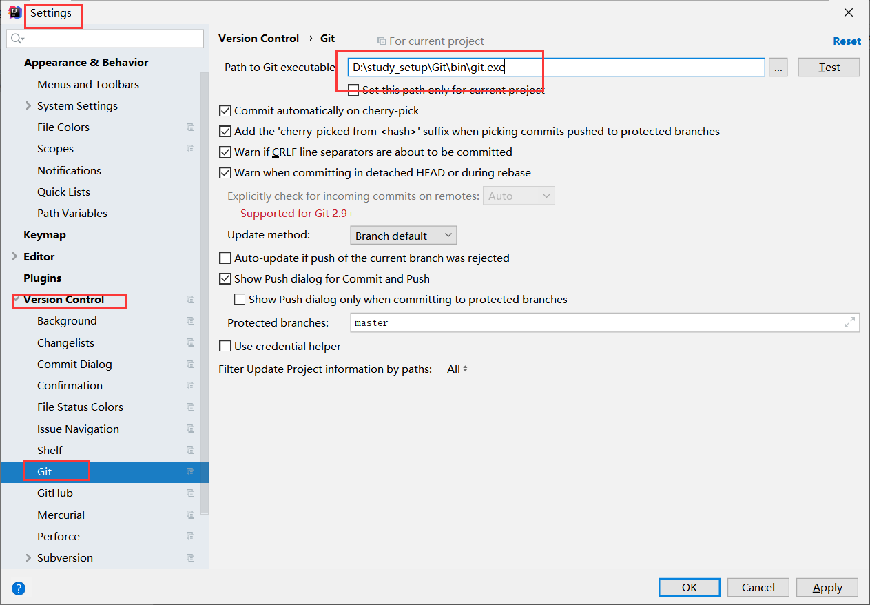870x605 pixels.
Task: Click the Reset link
Action: click(x=847, y=41)
